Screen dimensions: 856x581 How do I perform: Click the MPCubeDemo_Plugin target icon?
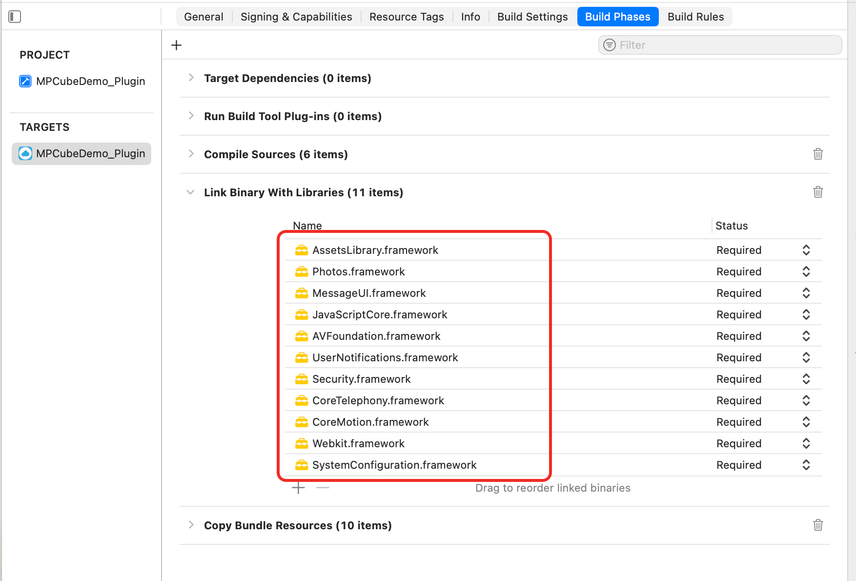pyautogui.click(x=25, y=153)
